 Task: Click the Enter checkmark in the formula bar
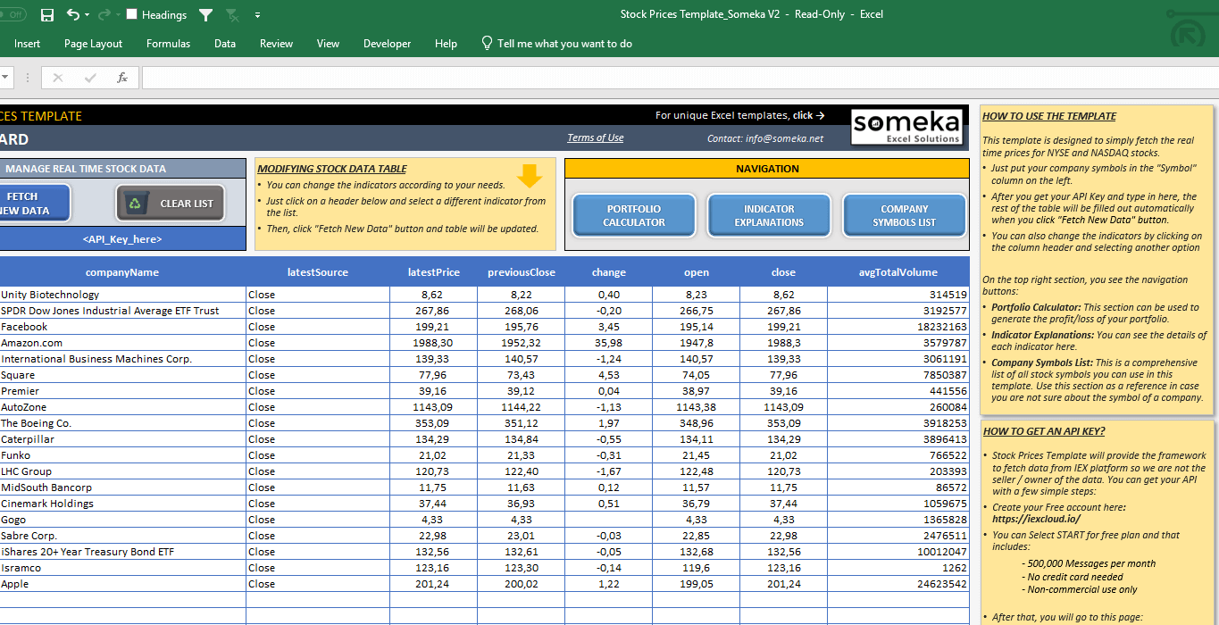coord(89,78)
